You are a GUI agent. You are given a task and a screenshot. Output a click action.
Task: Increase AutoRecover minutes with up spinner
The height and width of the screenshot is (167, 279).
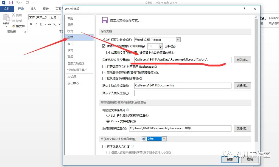tap(160, 45)
